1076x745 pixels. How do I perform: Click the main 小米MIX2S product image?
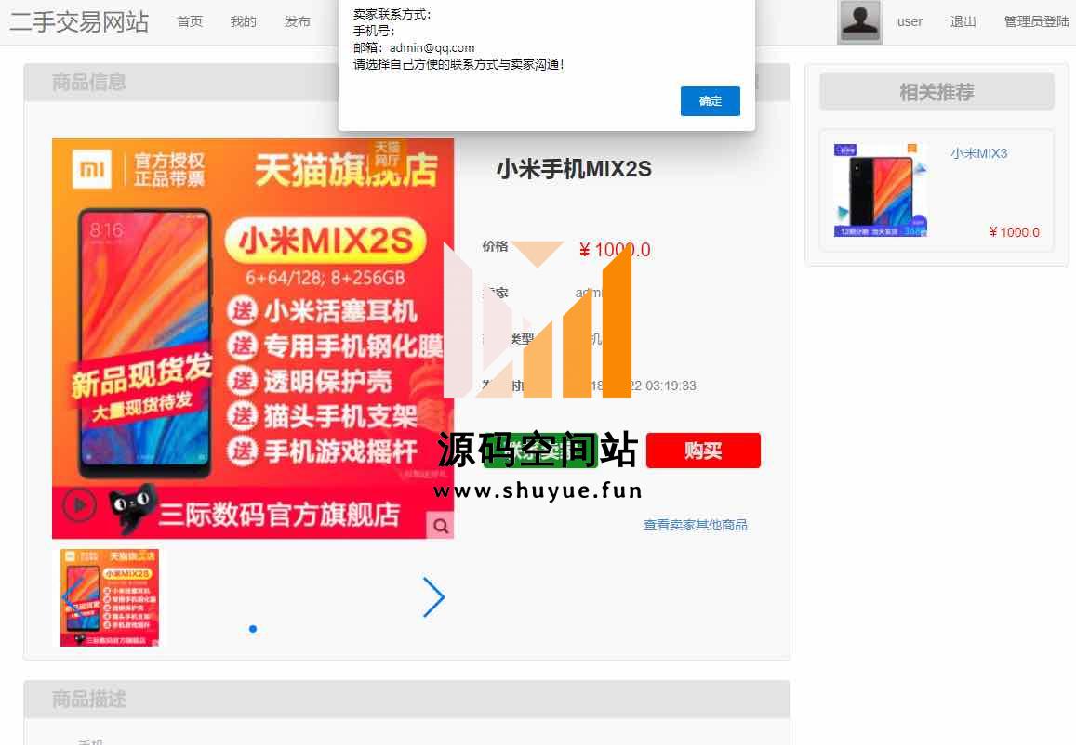coord(253,338)
